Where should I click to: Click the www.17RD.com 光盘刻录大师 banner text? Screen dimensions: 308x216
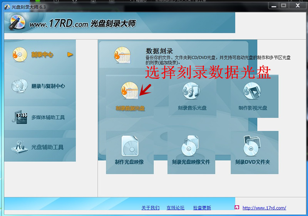(x=82, y=23)
